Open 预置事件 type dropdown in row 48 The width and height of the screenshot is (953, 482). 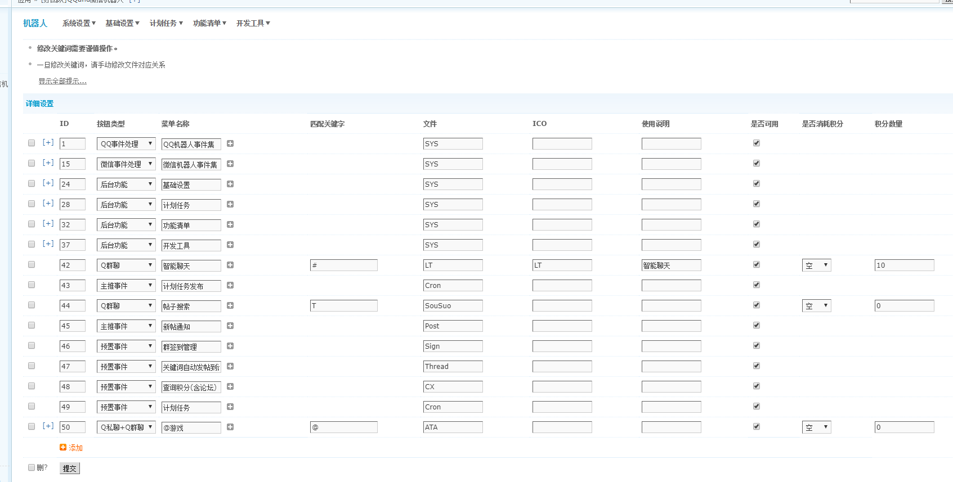point(126,387)
